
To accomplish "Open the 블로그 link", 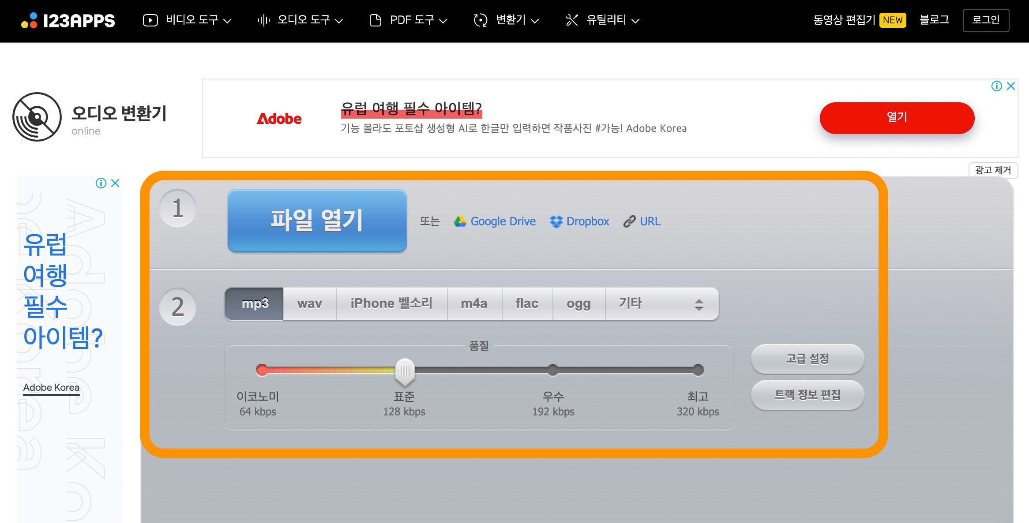I will click(934, 20).
